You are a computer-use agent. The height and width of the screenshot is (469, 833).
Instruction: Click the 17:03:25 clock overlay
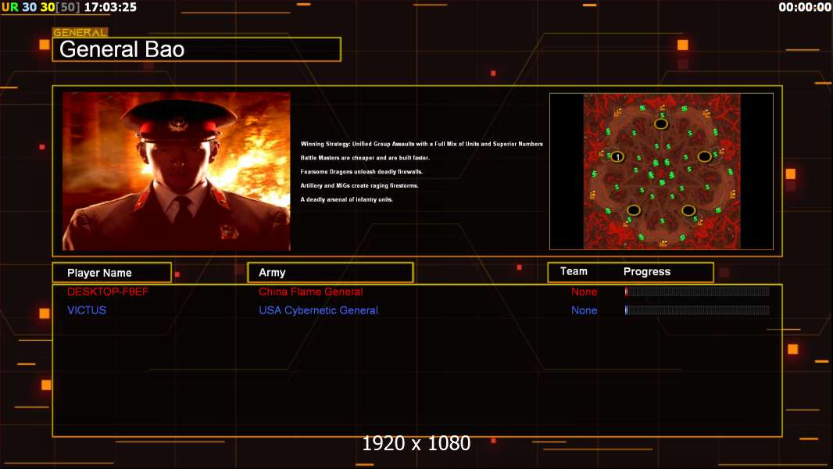point(110,7)
